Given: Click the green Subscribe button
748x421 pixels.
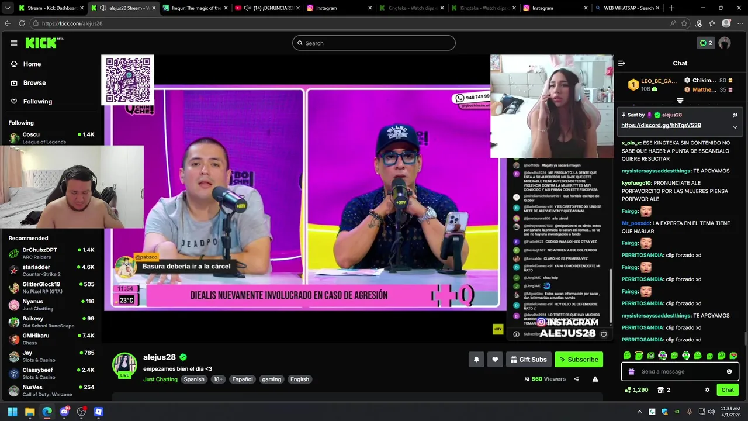Looking at the screenshot, I should pyautogui.click(x=579, y=360).
